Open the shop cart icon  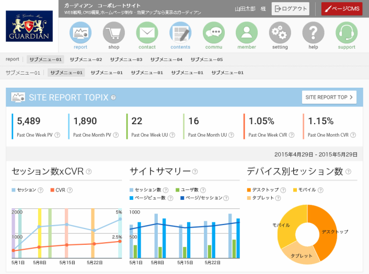(113, 33)
